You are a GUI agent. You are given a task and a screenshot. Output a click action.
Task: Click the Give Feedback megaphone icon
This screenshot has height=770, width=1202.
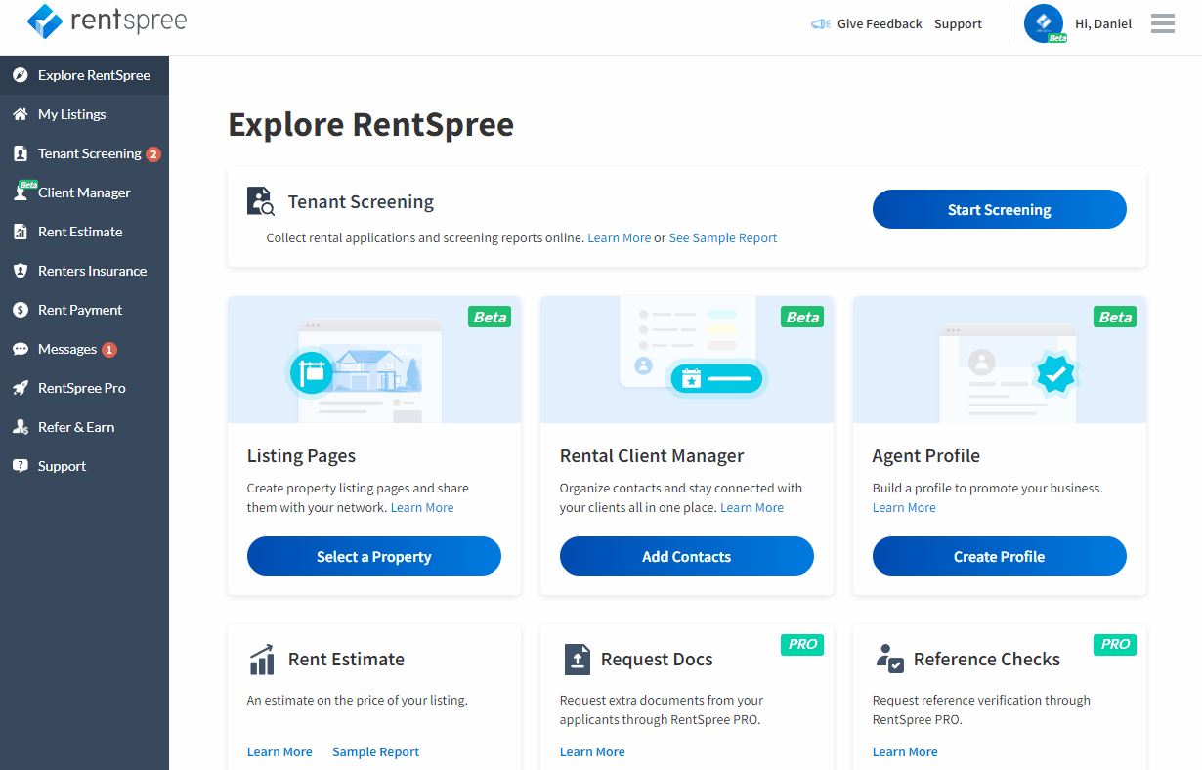tap(819, 23)
